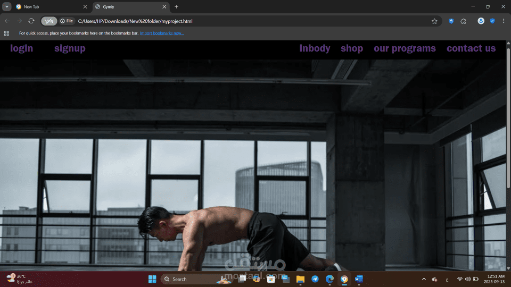Click the scrollbar down arrow
This screenshot has width=511, height=287.
[508, 268]
